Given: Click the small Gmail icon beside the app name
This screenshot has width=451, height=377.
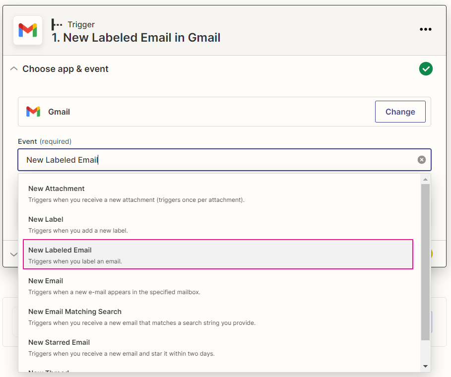Looking at the screenshot, I should [x=33, y=112].
